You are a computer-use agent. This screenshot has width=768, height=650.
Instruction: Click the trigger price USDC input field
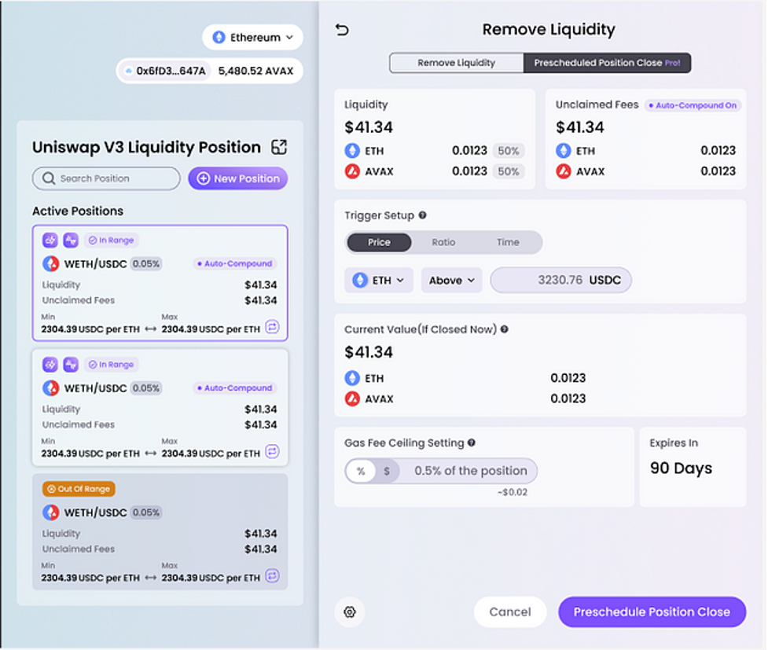tap(560, 280)
